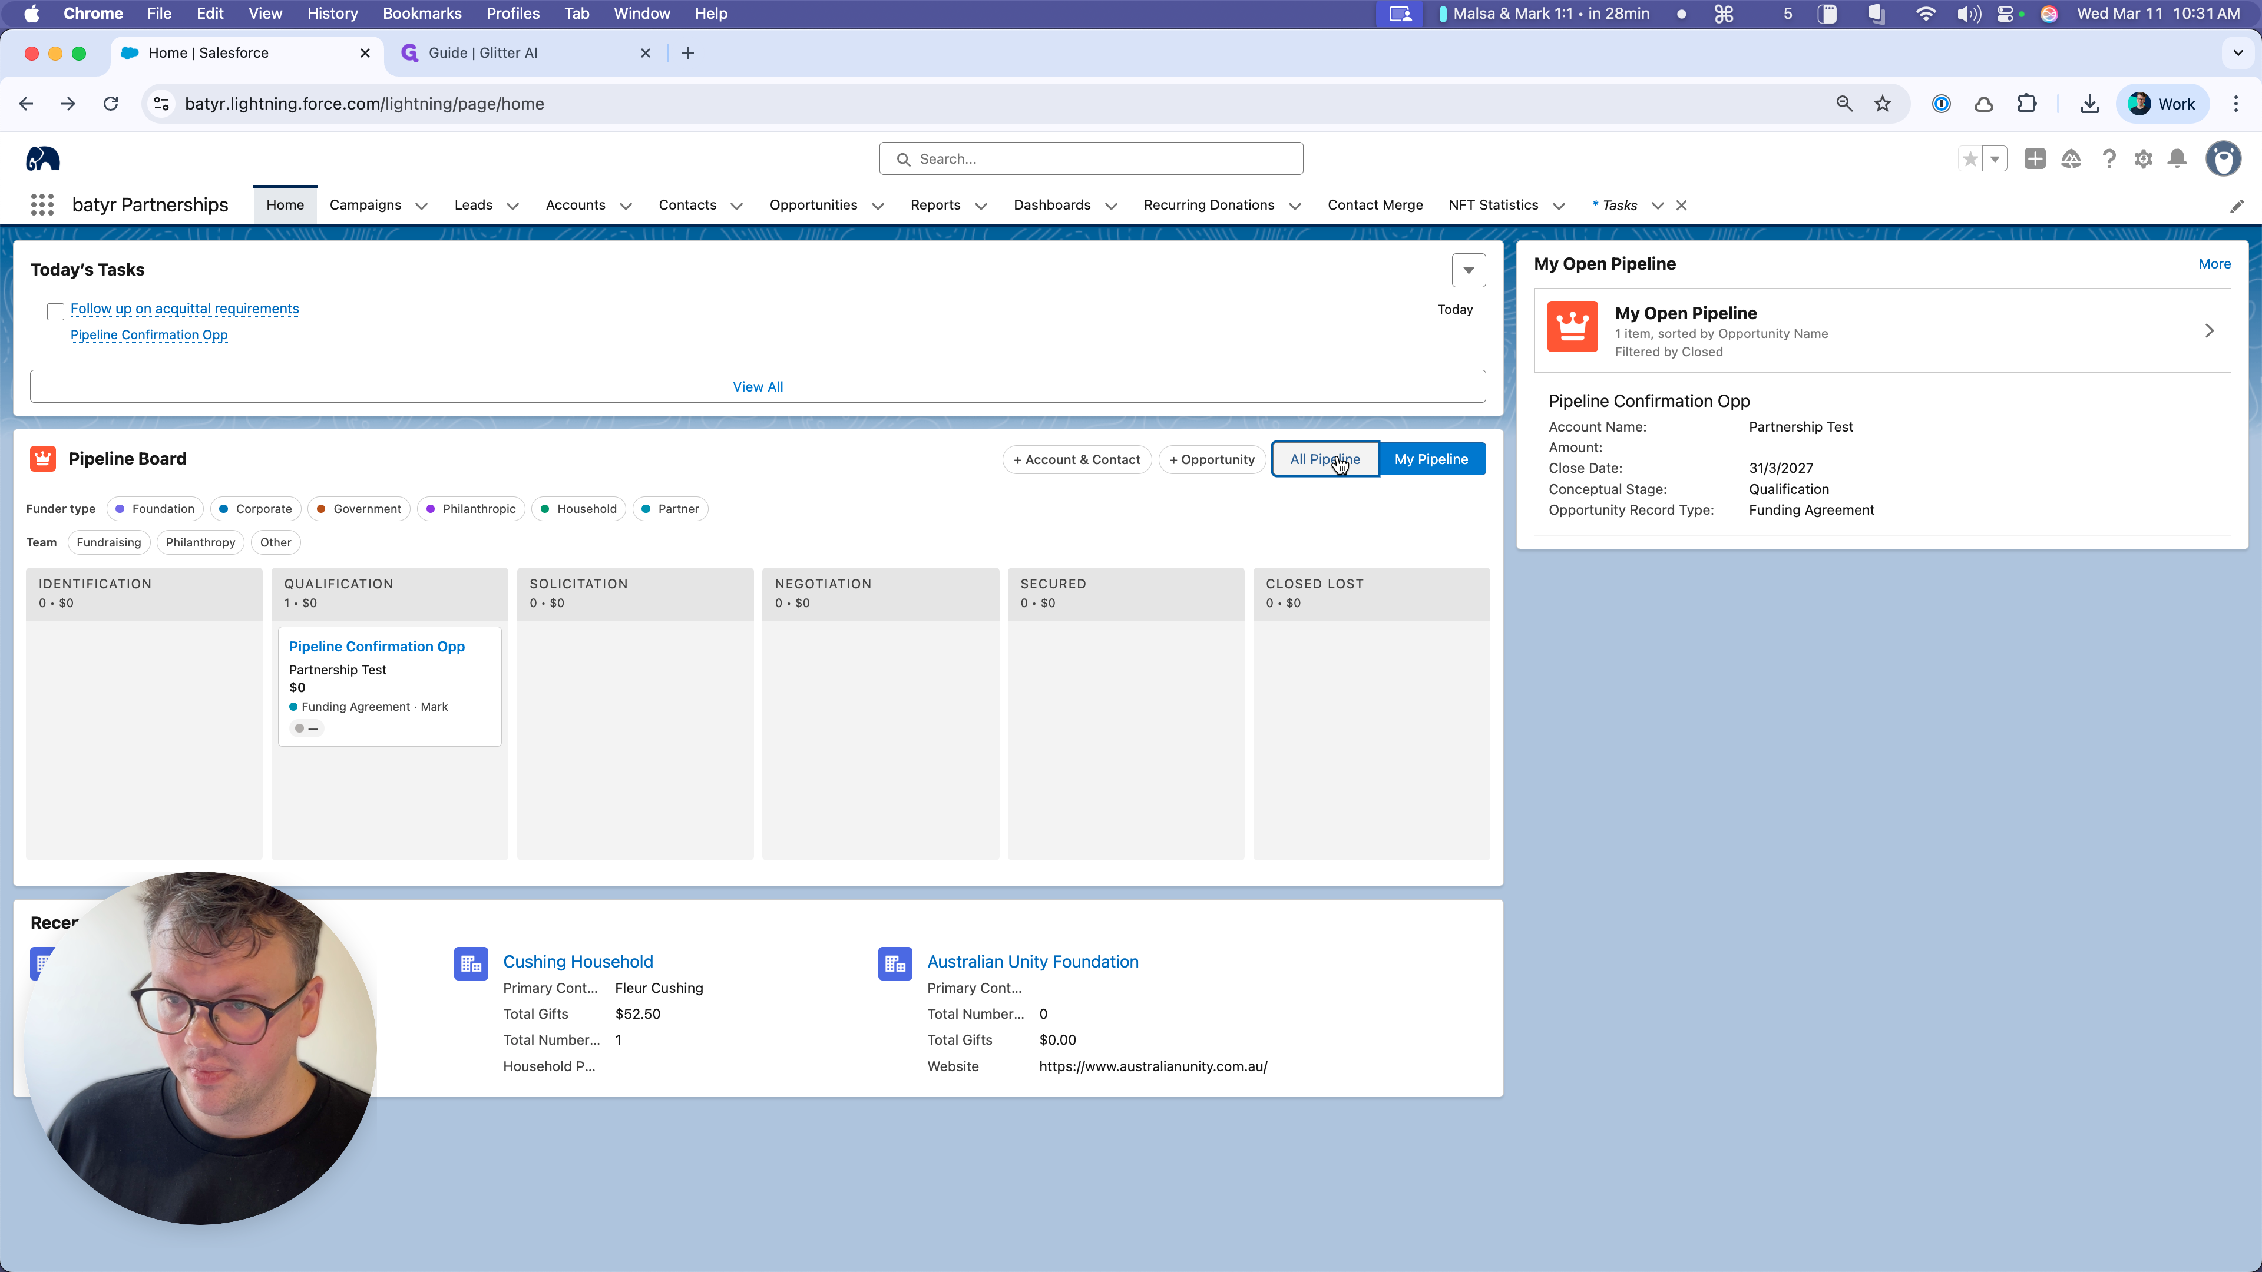This screenshot has width=2262, height=1272.
Task: Click the 1Password extension icon
Action: tap(1942, 104)
